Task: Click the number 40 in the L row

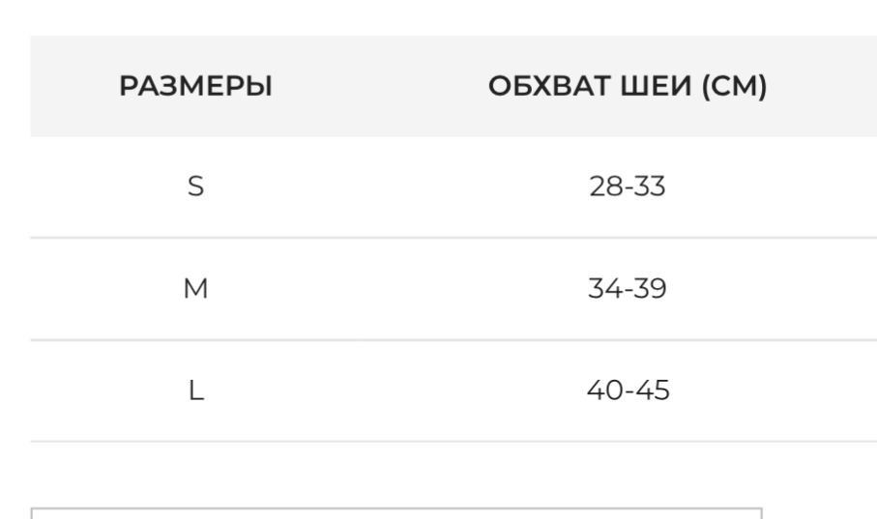Action: click(x=604, y=391)
